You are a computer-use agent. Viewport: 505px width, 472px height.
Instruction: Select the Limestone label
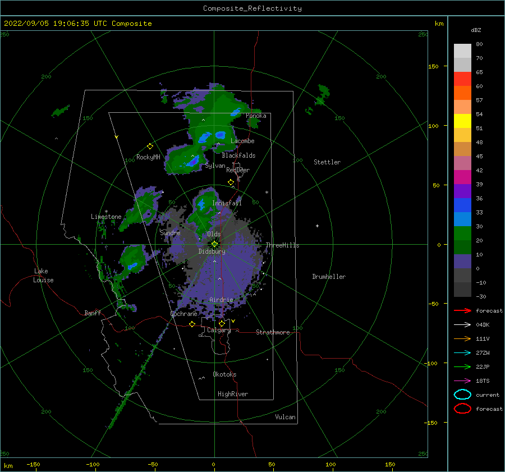(x=106, y=217)
